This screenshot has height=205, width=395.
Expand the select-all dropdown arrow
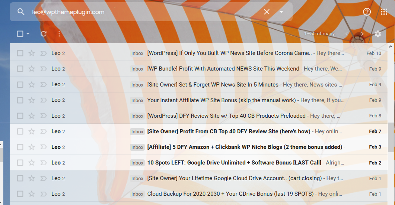(x=28, y=34)
